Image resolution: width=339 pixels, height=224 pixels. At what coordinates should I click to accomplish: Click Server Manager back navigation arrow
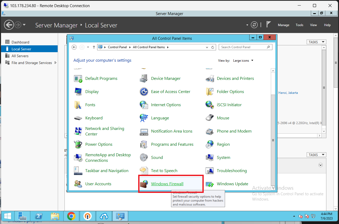click(x=9, y=25)
